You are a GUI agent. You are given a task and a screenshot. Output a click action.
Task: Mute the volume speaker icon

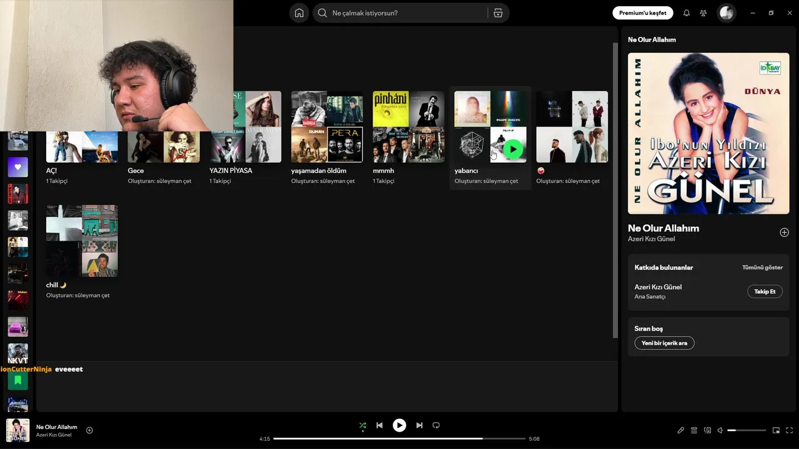click(720, 430)
